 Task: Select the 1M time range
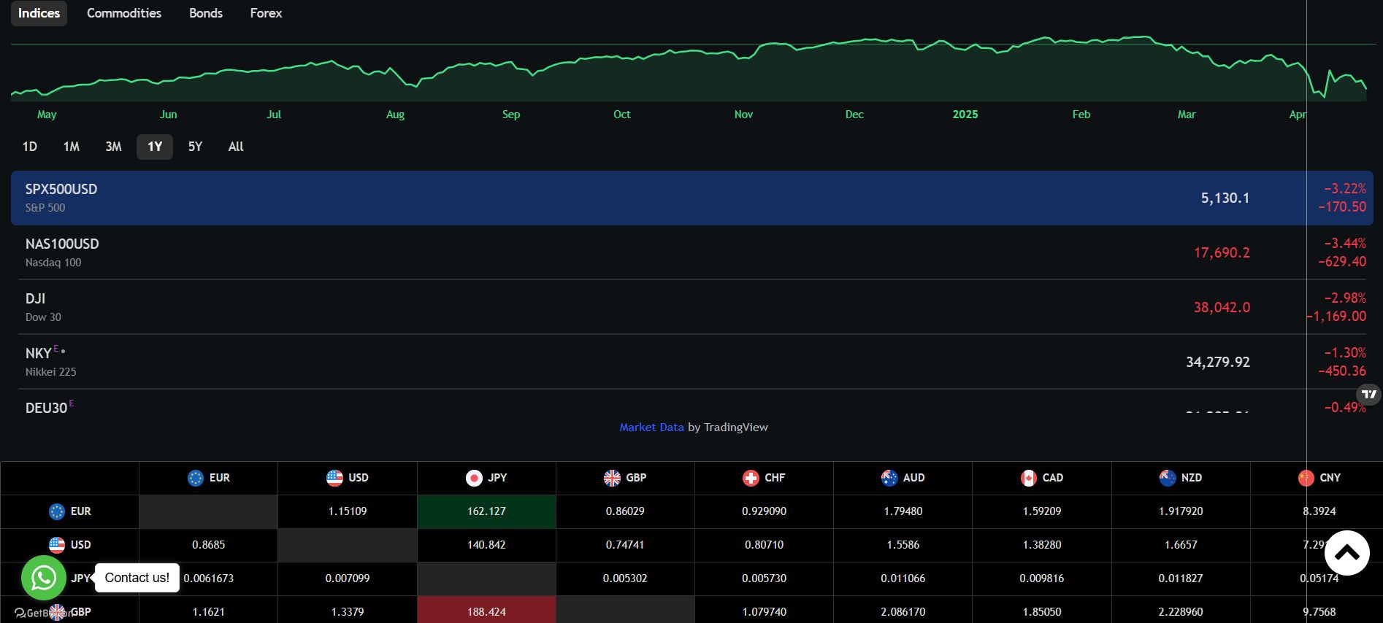[72, 147]
